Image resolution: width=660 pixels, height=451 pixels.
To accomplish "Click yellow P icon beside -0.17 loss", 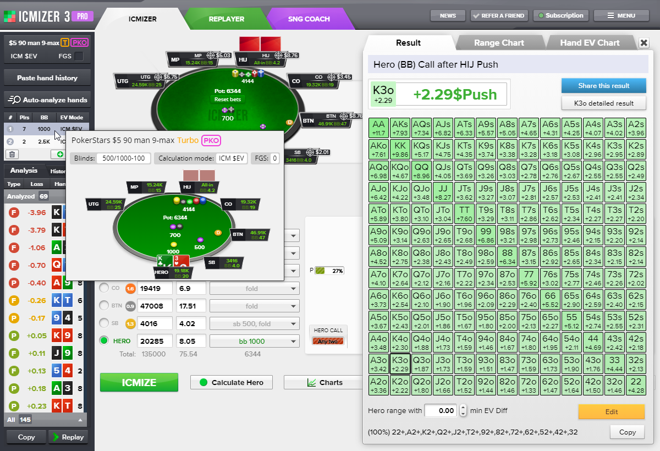I will (x=15, y=318).
